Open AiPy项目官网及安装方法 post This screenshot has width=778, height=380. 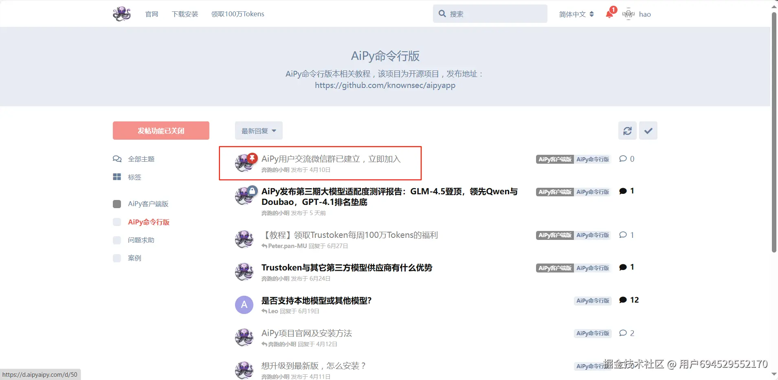click(307, 333)
